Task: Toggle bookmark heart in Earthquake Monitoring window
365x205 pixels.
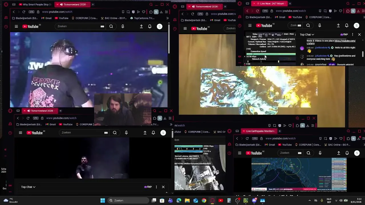Action: pyautogui.click(x=341, y=138)
